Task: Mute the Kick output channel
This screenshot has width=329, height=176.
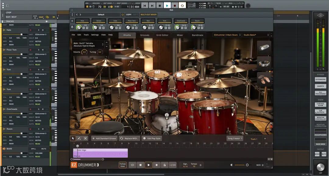Action: [87, 28]
